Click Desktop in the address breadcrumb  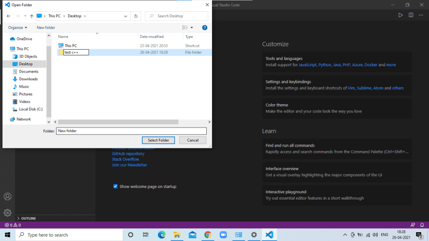click(x=75, y=16)
